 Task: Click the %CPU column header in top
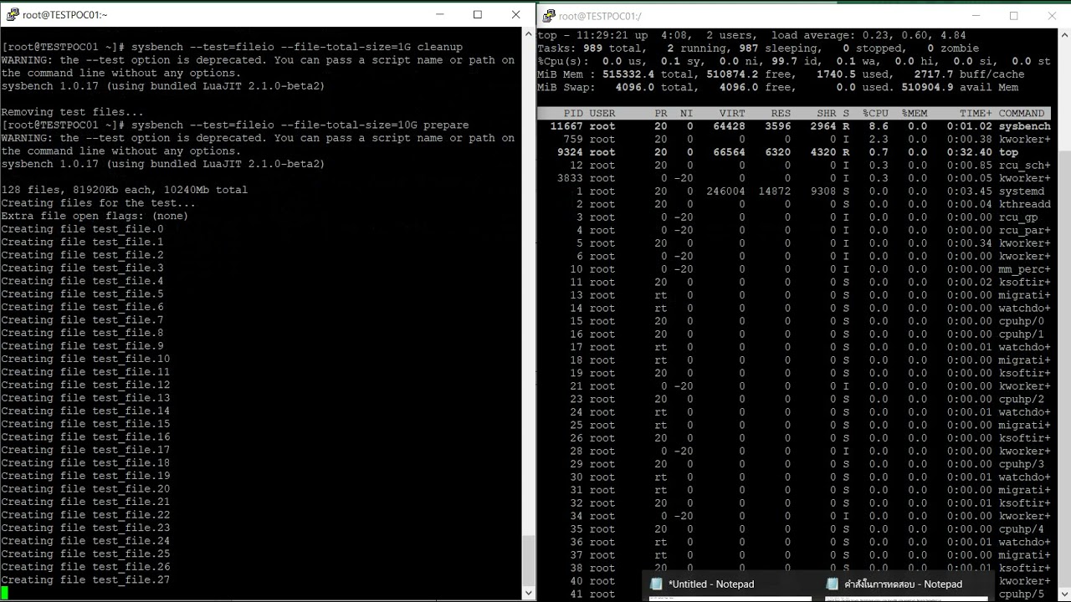coord(875,113)
